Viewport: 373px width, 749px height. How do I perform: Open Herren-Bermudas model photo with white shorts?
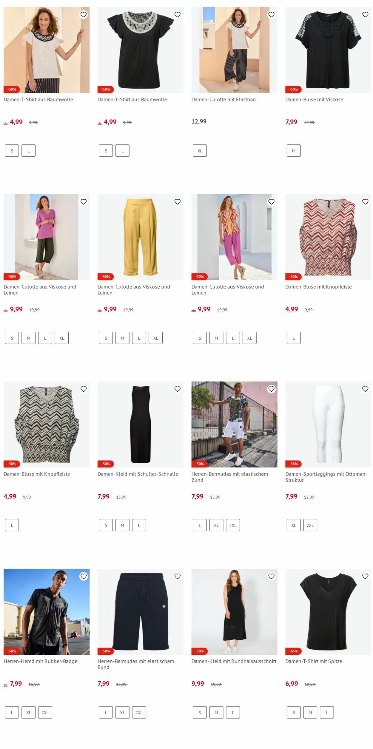click(234, 424)
